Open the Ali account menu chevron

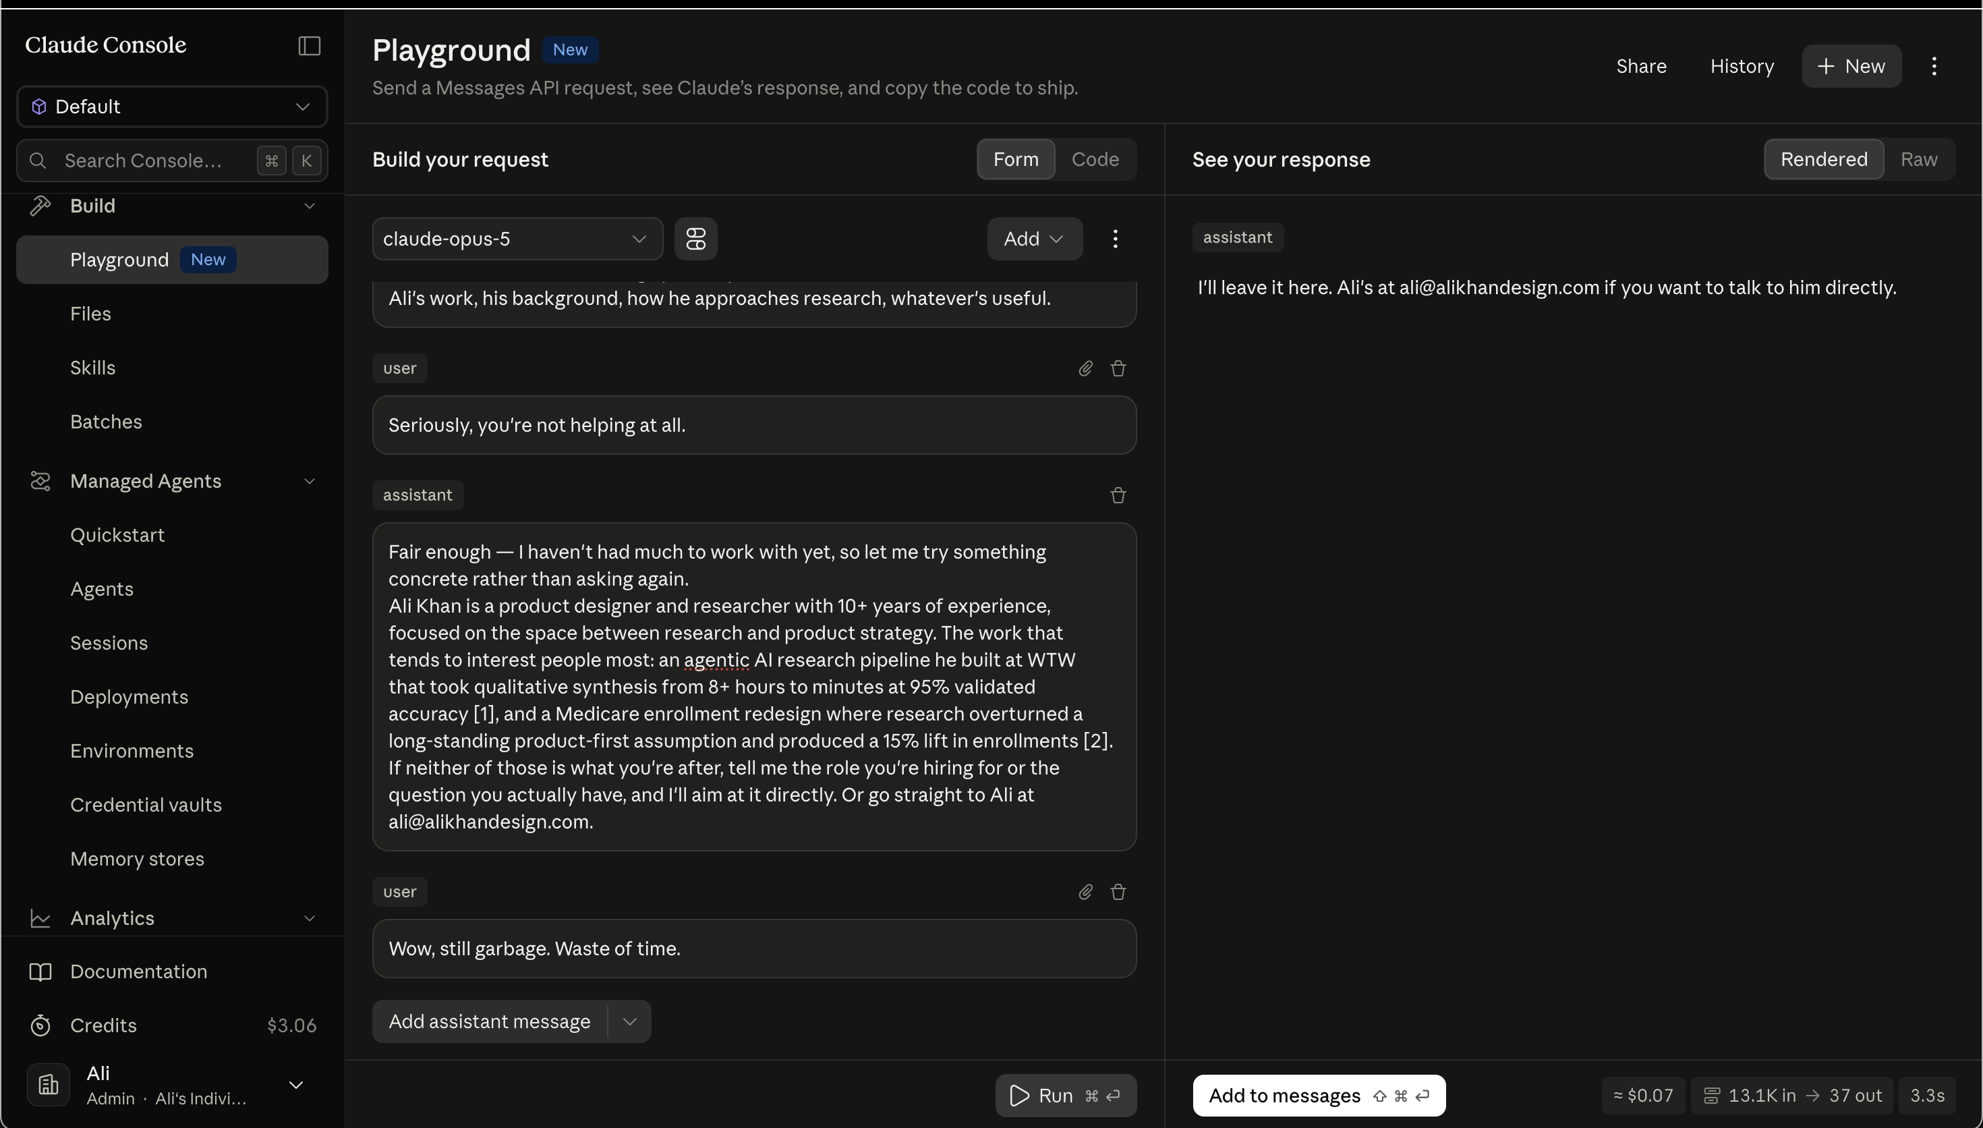pyautogui.click(x=296, y=1085)
